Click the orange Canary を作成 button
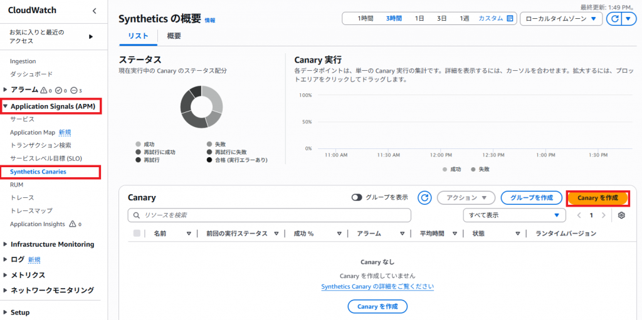Viewport: 642px width, 320px height. (x=597, y=198)
